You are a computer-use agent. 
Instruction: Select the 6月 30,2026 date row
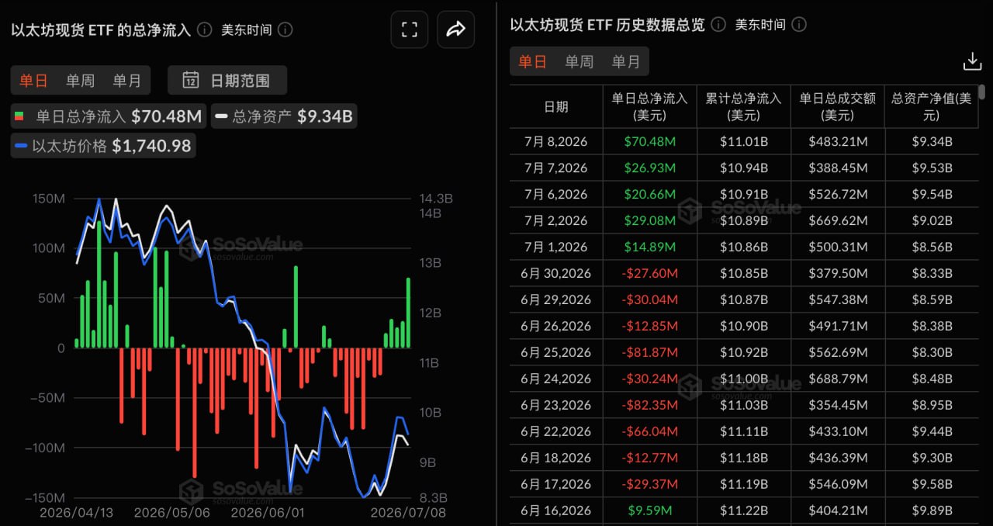[x=556, y=273]
